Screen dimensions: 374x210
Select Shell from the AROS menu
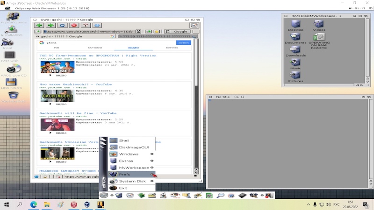click(x=124, y=140)
